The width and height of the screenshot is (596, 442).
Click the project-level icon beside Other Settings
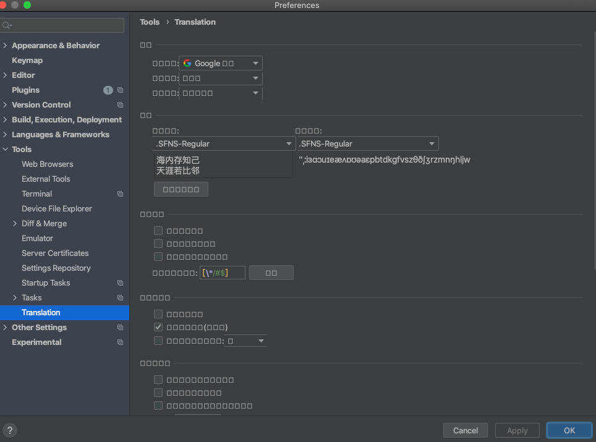(x=120, y=327)
